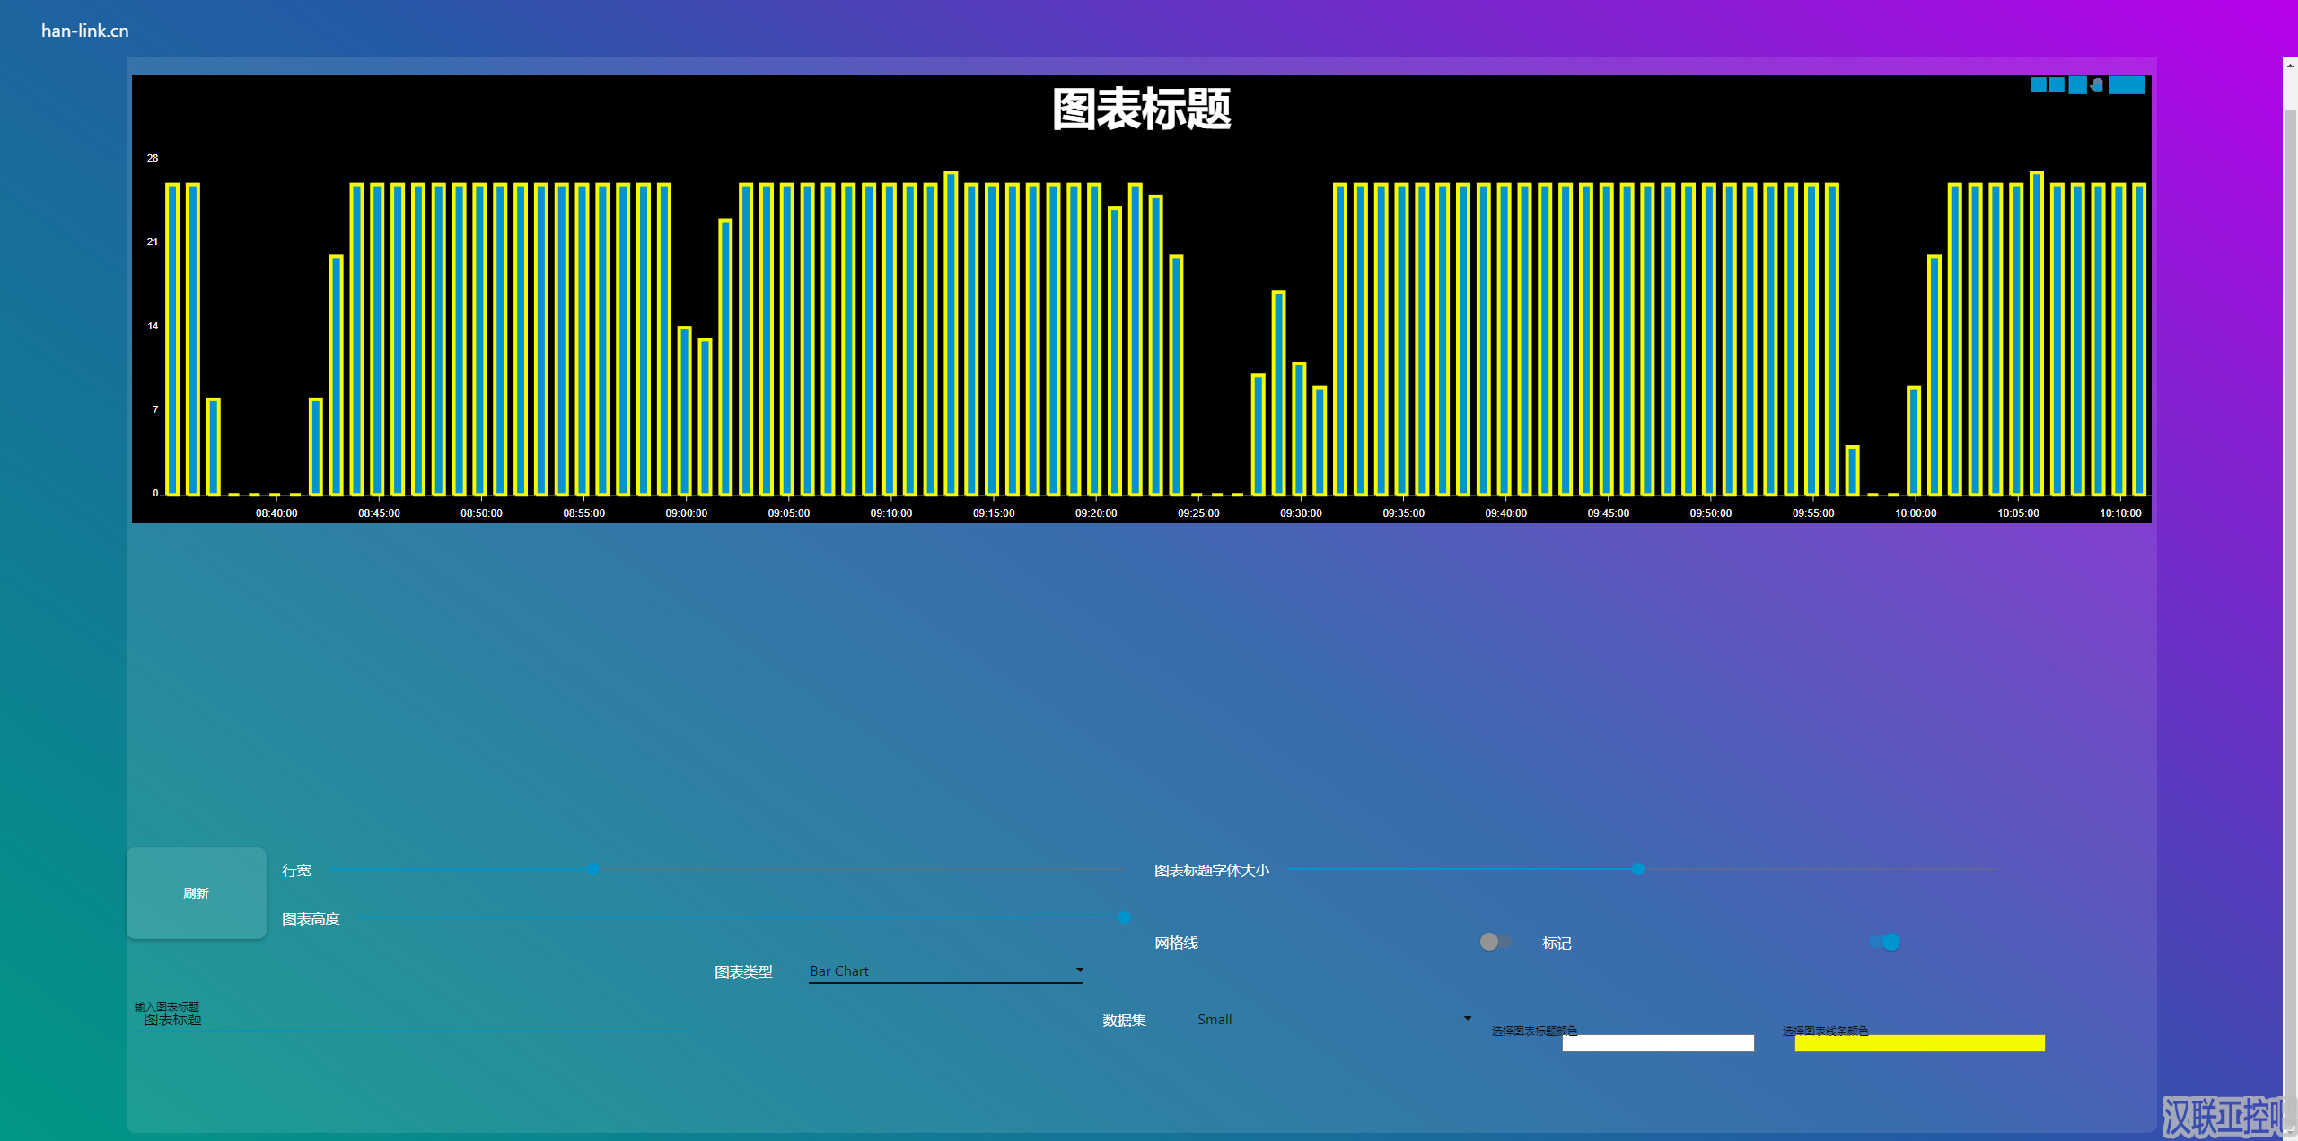Click the 行宽 bar width slider handle
This screenshot has height=1141, width=2298.
point(592,869)
